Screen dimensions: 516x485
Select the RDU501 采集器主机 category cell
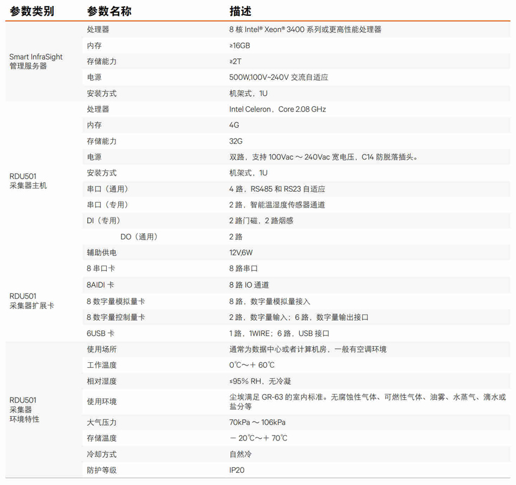coord(28,181)
